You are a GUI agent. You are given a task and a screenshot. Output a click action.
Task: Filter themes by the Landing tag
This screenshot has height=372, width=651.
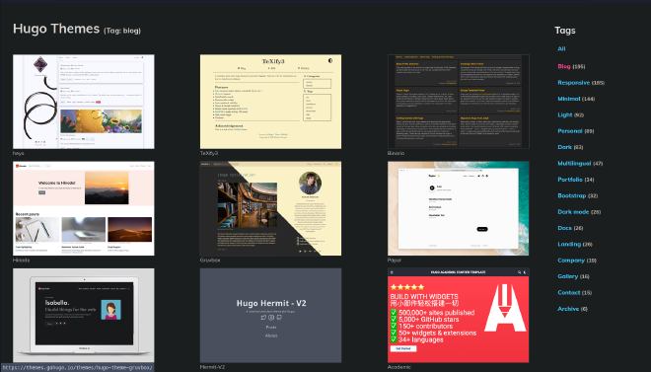pos(569,245)
